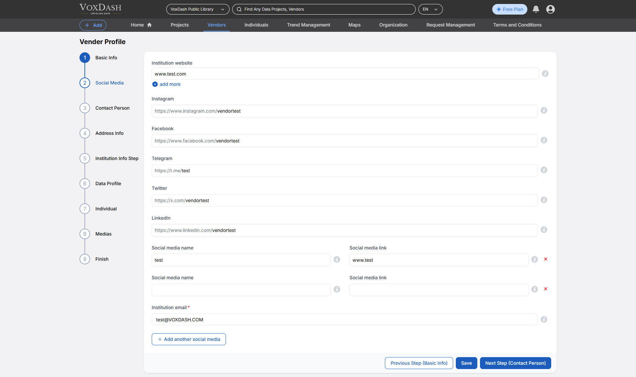Expand the EN language selector
Viewport: 636px width, 377px height.
point(430,9)
